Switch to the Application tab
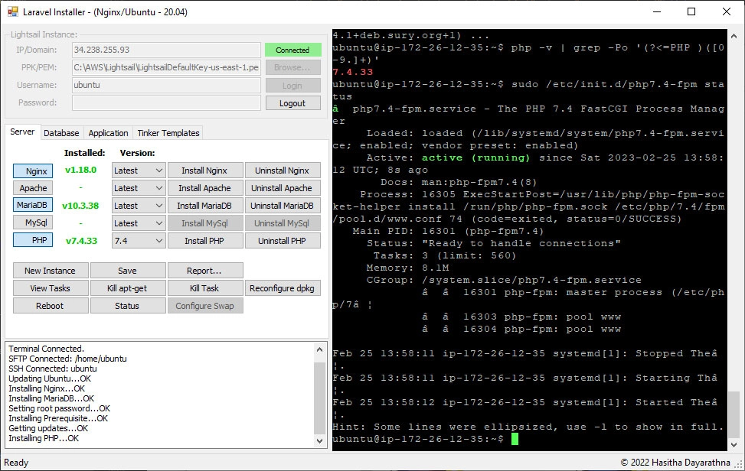This screenshot has width=745, height=471. click(x=108, y=133)
